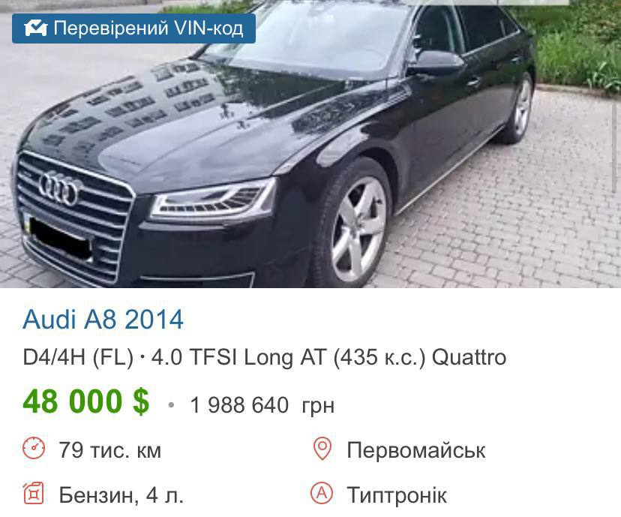Click the LED headlight in car photo

214,200
